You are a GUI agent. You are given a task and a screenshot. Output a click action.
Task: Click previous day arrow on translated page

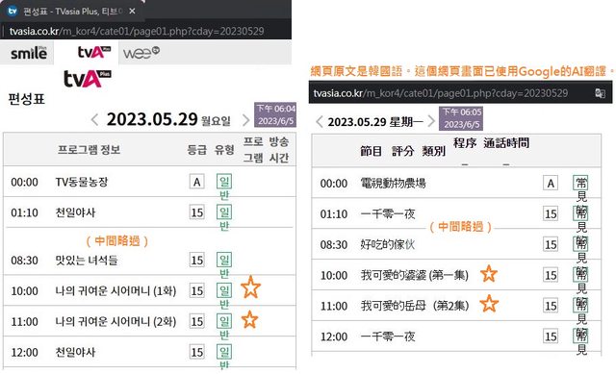(x=320, y=122)
